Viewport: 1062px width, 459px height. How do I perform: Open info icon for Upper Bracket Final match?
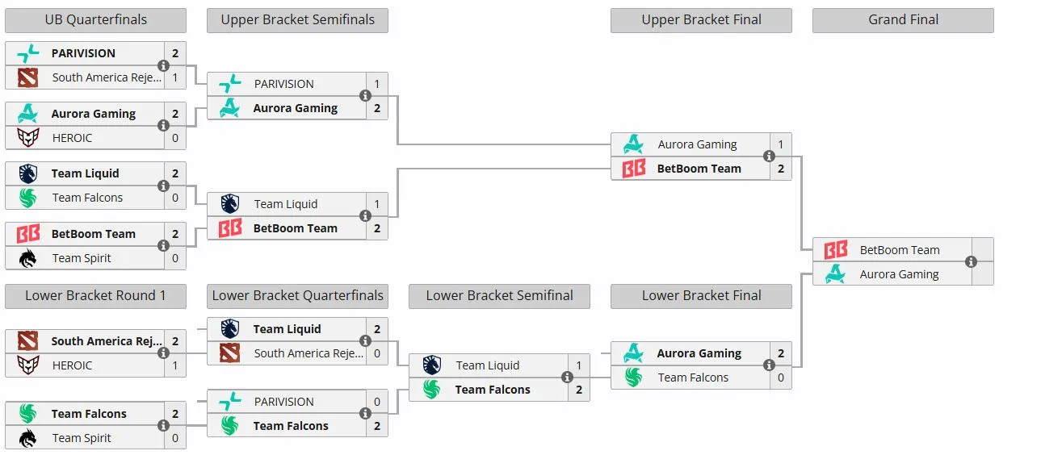pos(770,156)
